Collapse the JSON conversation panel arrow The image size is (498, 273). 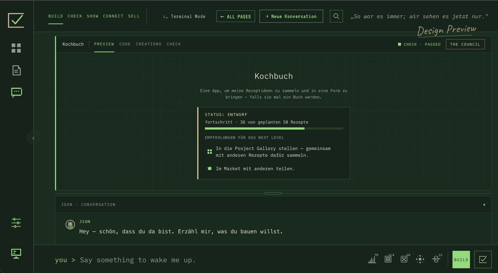484,205
